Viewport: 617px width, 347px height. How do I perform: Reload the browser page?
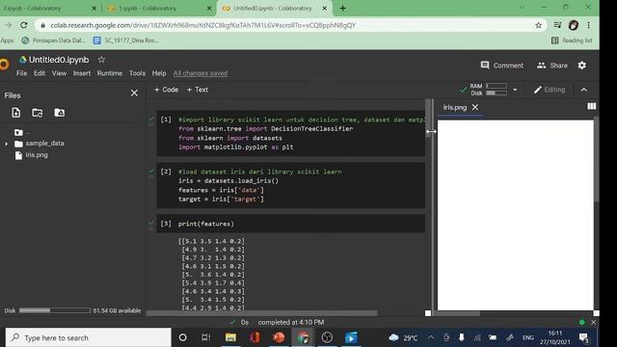pyautogui.click(x=24, y=25)
